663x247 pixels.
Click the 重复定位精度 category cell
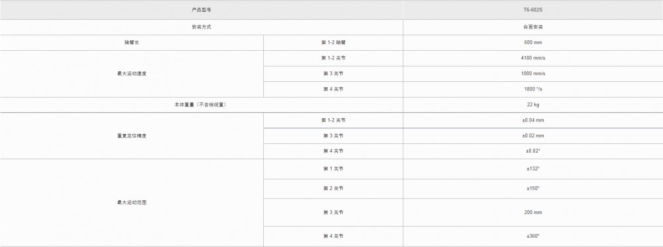[131, 136]
